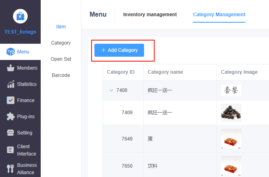Screen dimensions: 269x177
Task: Open the Client Interface icon
Action: [11, 150]
